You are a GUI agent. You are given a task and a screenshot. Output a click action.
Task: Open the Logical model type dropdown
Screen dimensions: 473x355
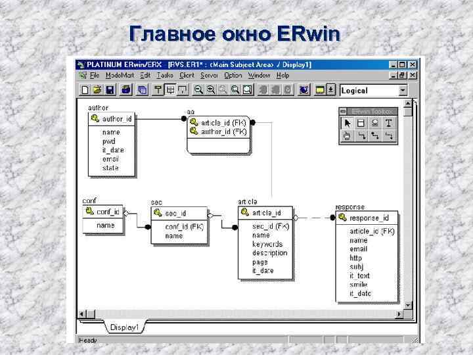tap(403, 91)
